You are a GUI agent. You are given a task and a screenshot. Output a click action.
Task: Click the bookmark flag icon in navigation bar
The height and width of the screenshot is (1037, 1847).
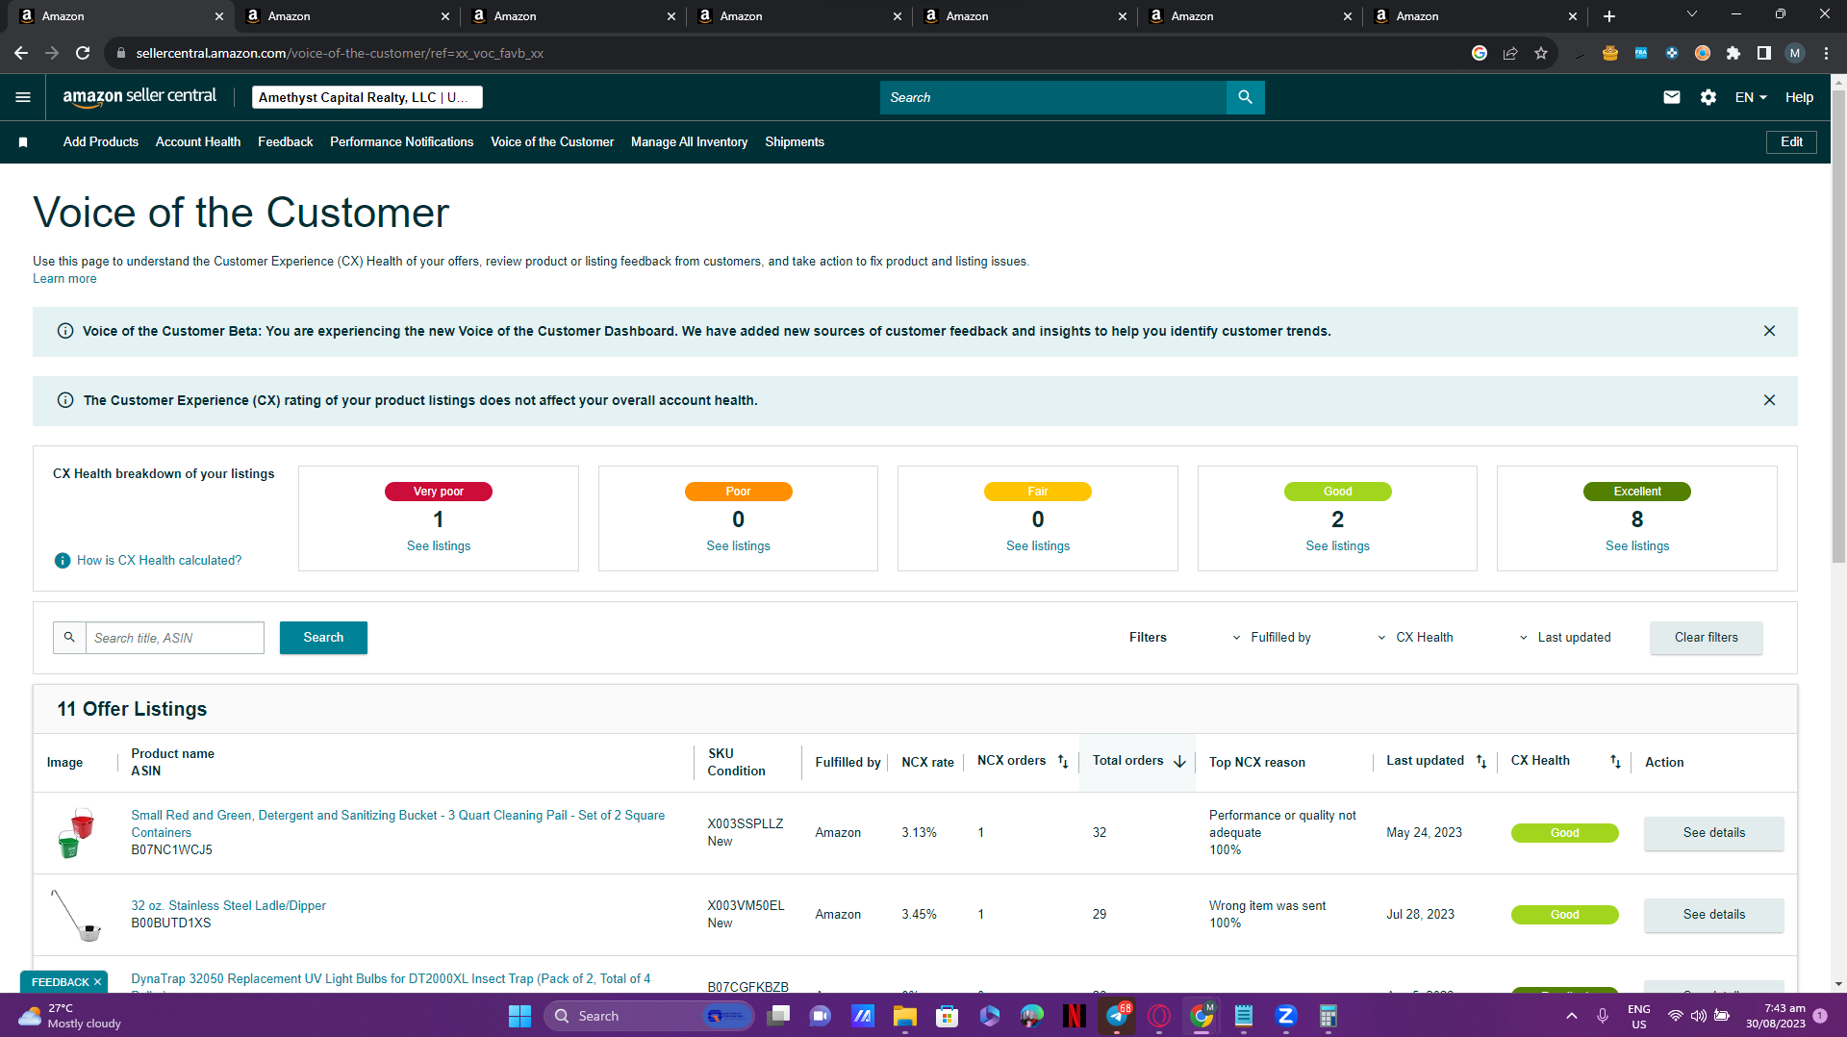[x=23, y=142]
